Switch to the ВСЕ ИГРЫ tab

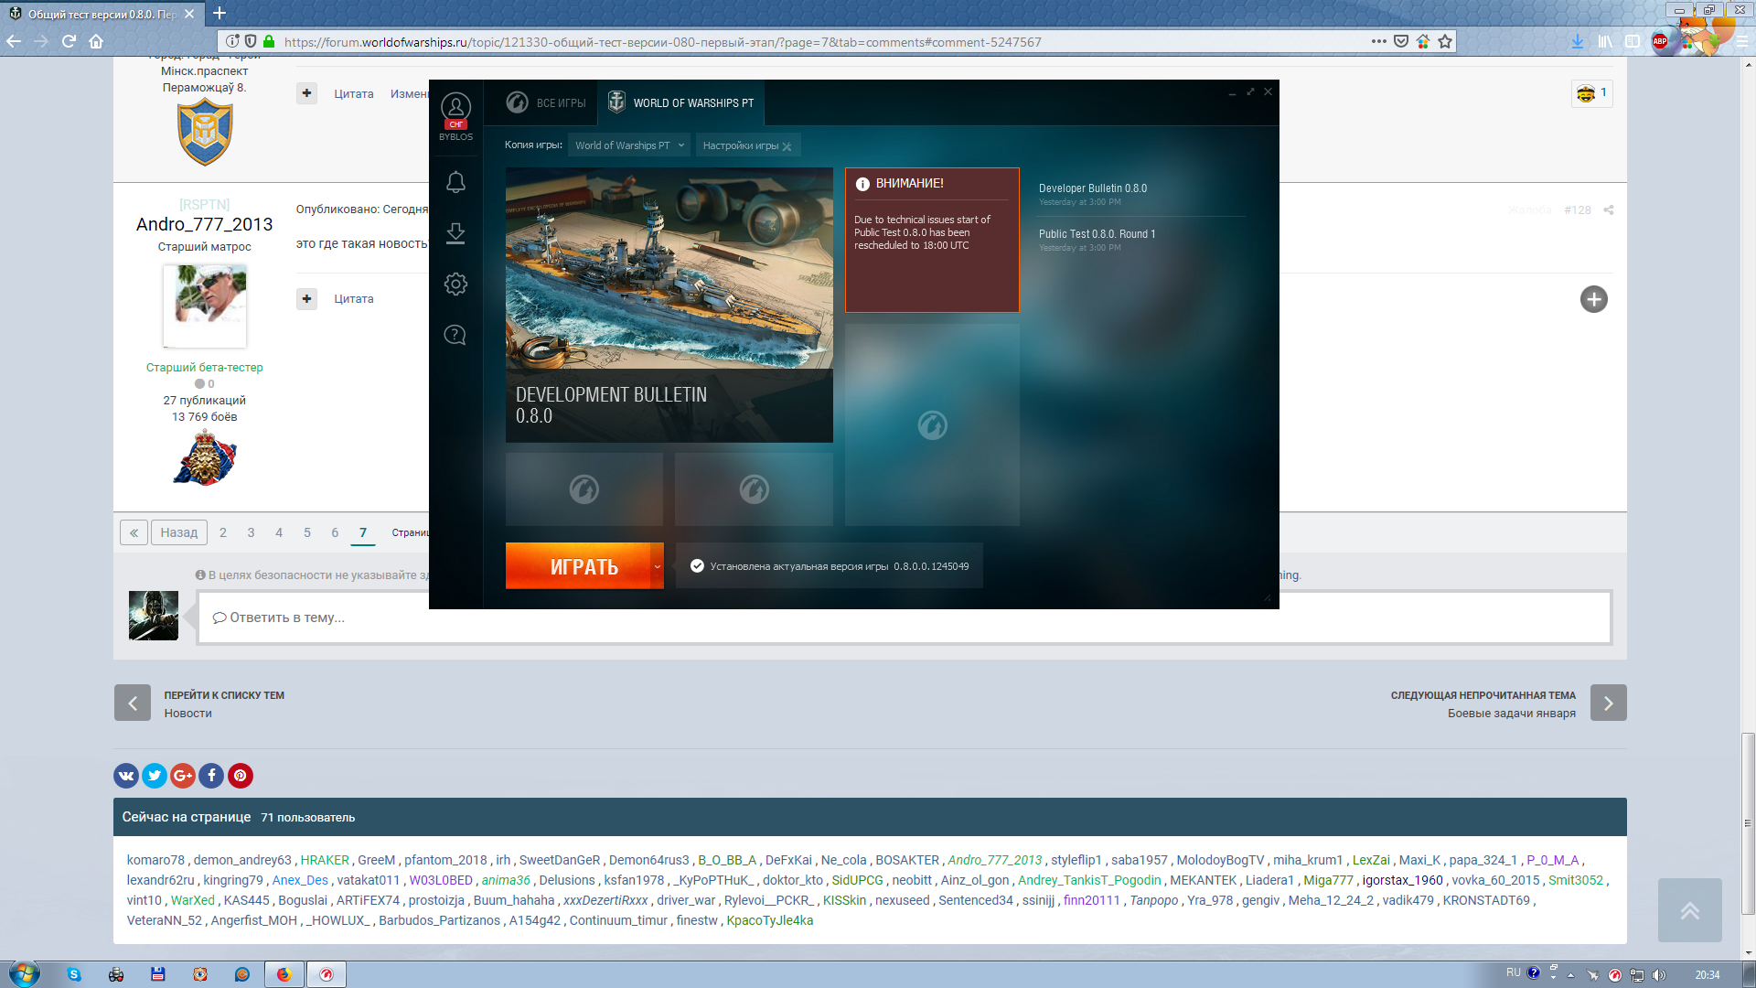(x=546, y=102)
